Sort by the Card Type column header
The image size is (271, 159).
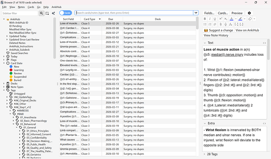coord(91,19)
